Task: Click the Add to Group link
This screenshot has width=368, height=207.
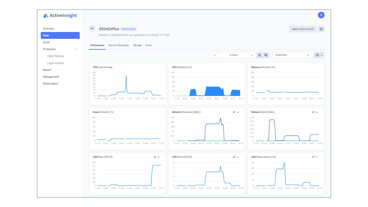Action: [128, 29]
